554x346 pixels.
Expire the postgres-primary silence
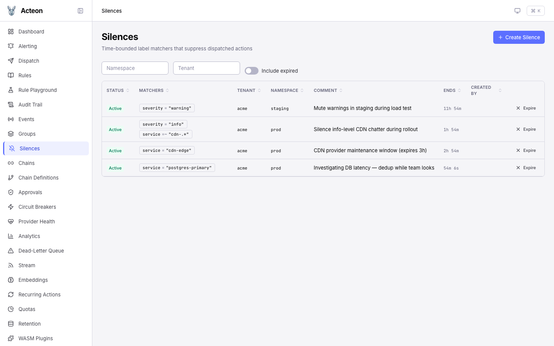(526, 168)
